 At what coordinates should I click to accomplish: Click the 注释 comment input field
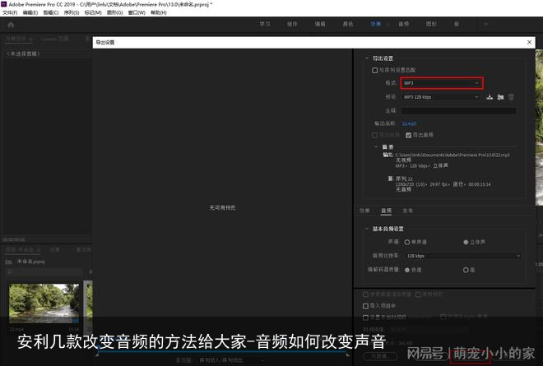[x=458, y=111]
